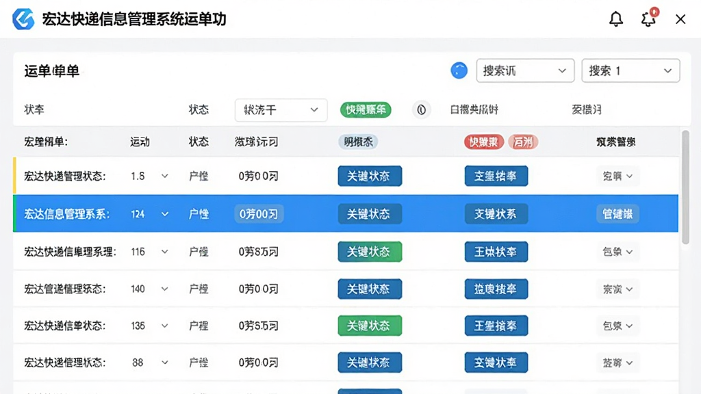Click second blue button in the 116 row

[496, 252]
